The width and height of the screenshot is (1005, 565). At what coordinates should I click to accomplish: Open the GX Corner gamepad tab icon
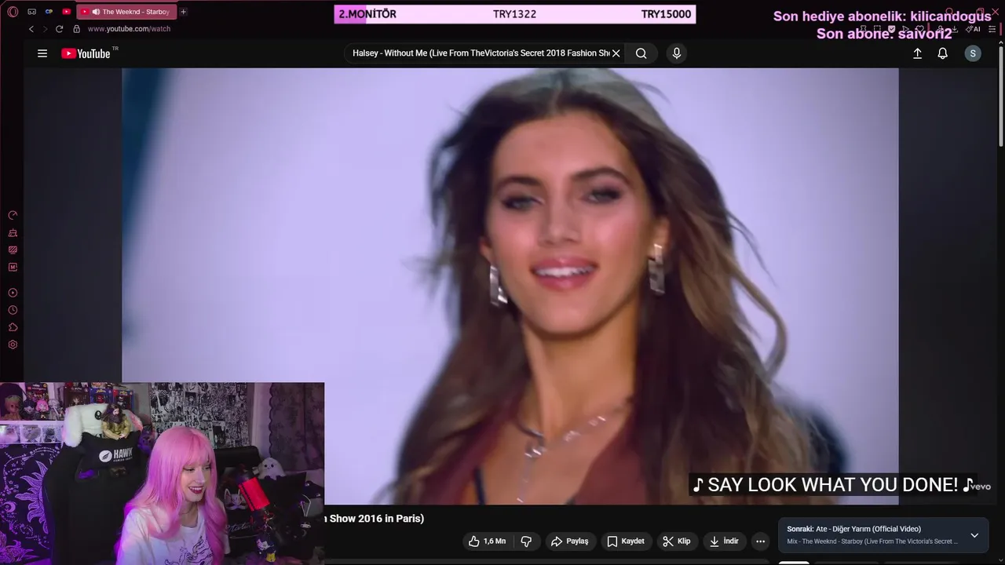31,12
